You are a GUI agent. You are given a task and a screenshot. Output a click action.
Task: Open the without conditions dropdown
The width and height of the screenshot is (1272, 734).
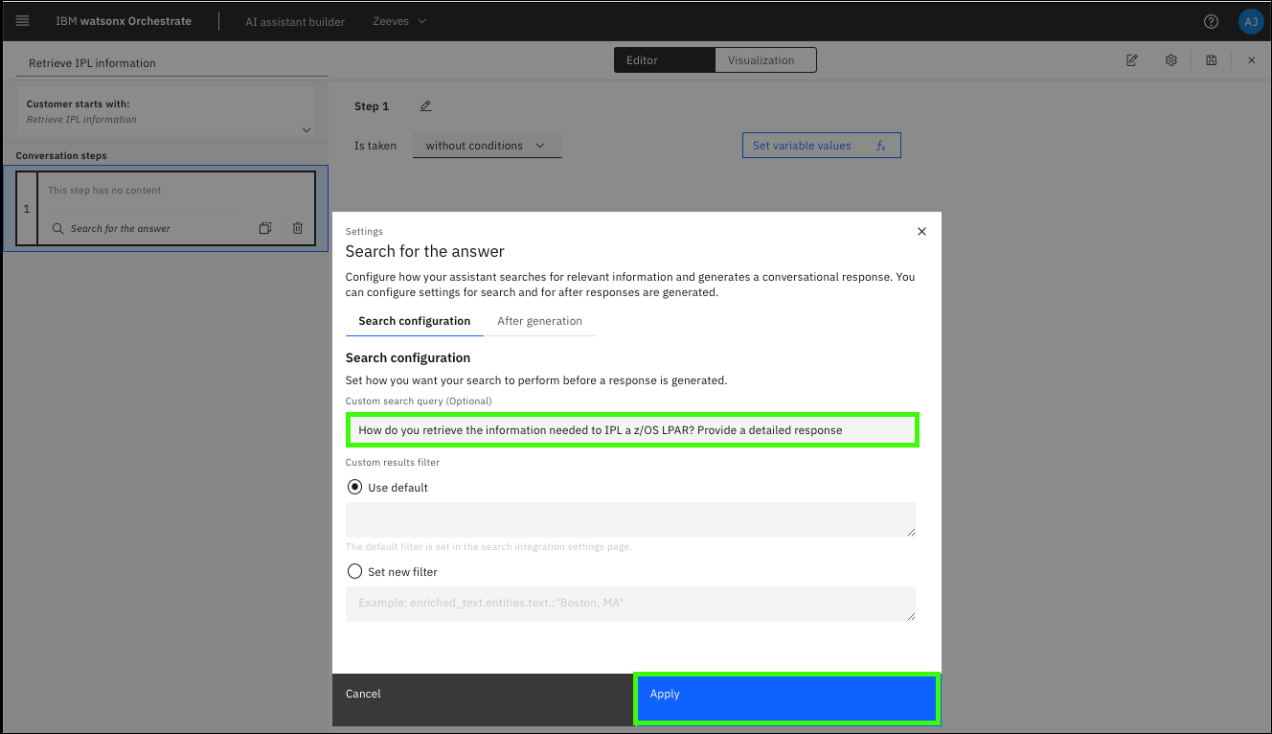pos(487,146)
